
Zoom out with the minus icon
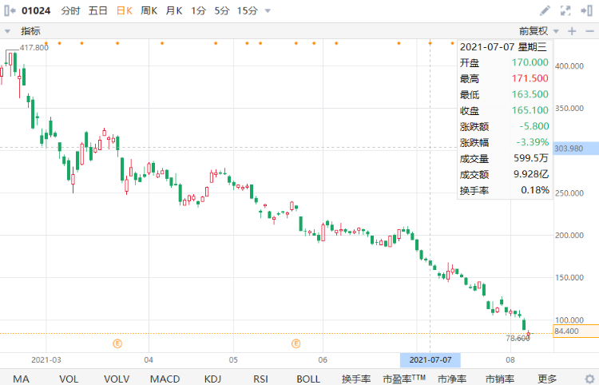pyautogui.click(x=589, y=31)
